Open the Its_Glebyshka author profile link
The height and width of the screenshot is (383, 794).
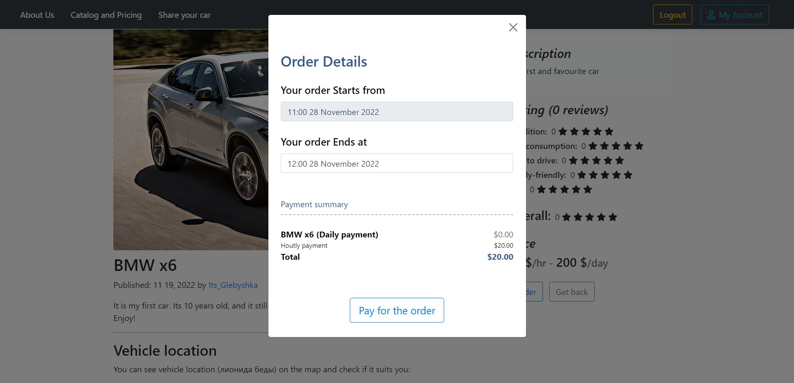(233, 285)
